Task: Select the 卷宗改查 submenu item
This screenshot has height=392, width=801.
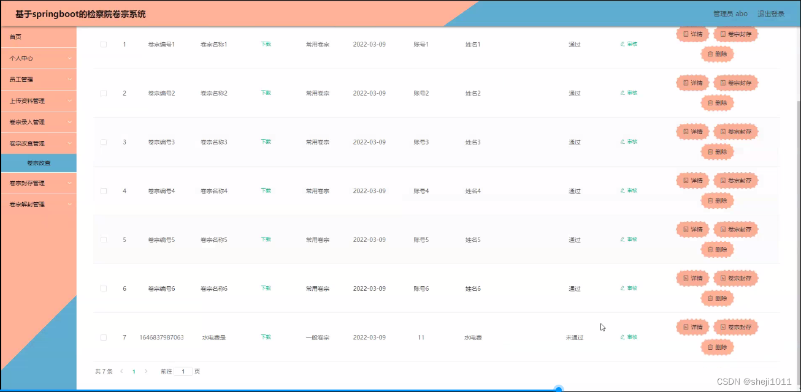Action: (38, 163)
